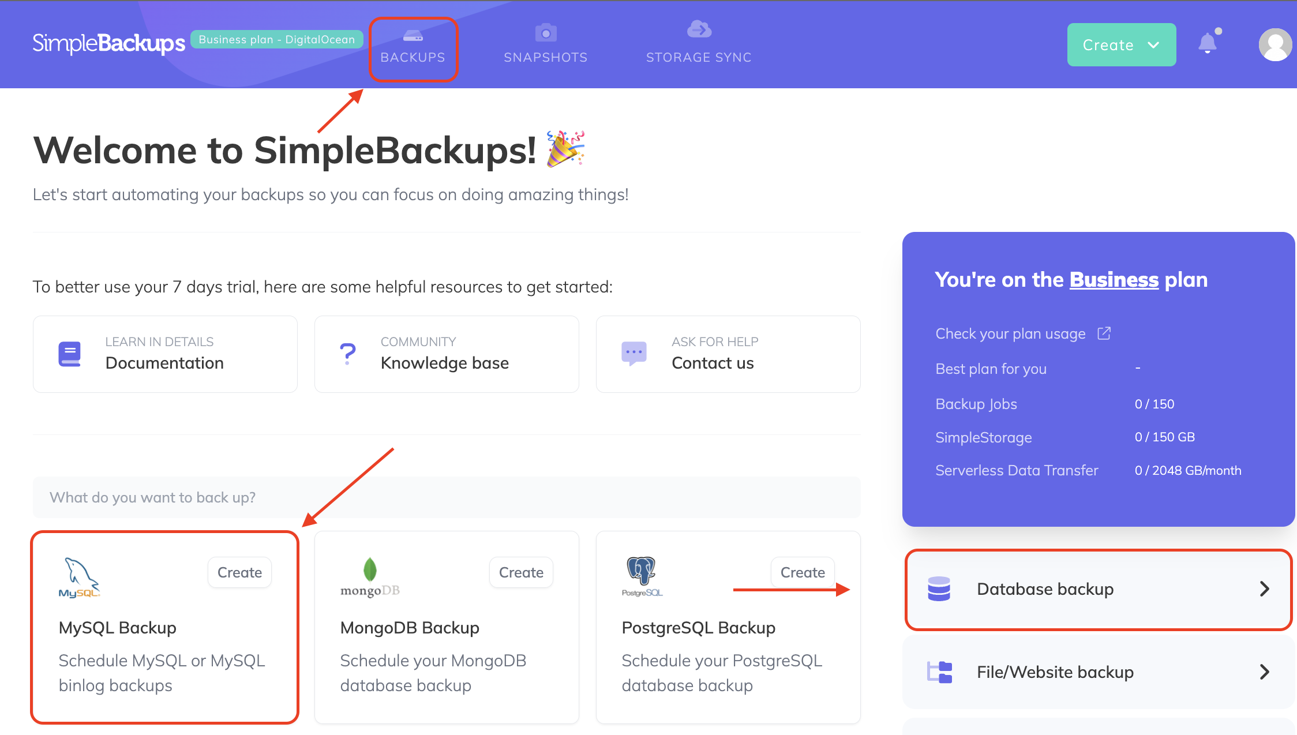
Task: Expand File/Website backup chevron arrow
Action: (1264, 672)
